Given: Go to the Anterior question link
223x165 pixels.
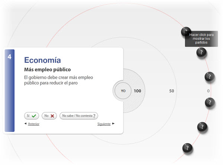Looking at the screenshot, I should [x=33, y=124].
